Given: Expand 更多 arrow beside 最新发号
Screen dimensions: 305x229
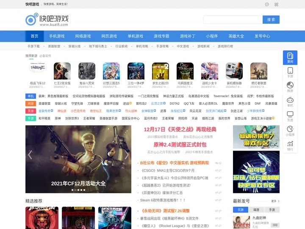Looking at the screenshot, I should [275, 201].
